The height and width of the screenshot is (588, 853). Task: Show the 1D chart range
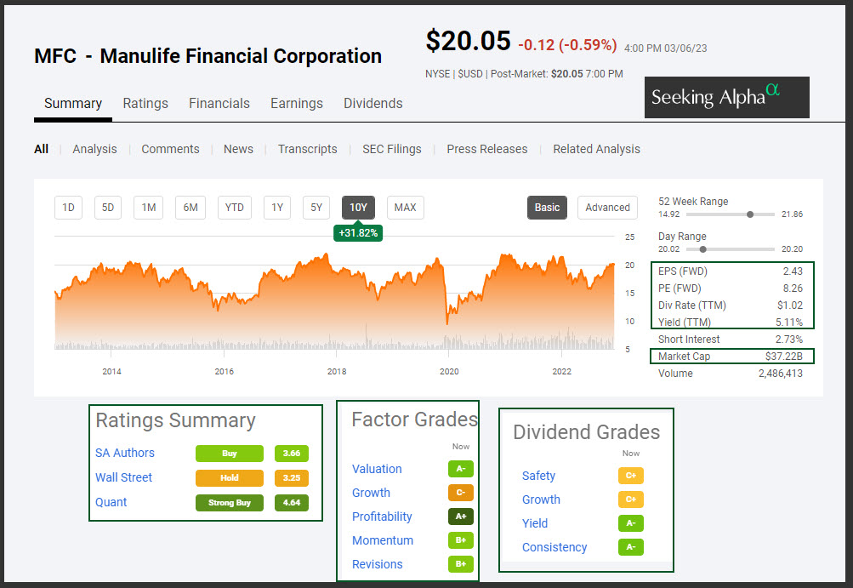69,208
